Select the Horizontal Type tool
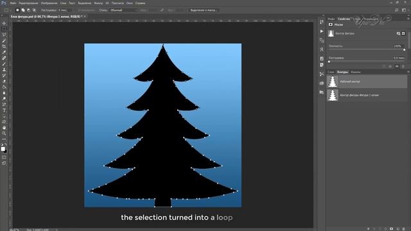The image size is (411, 231). coord(4,110)
